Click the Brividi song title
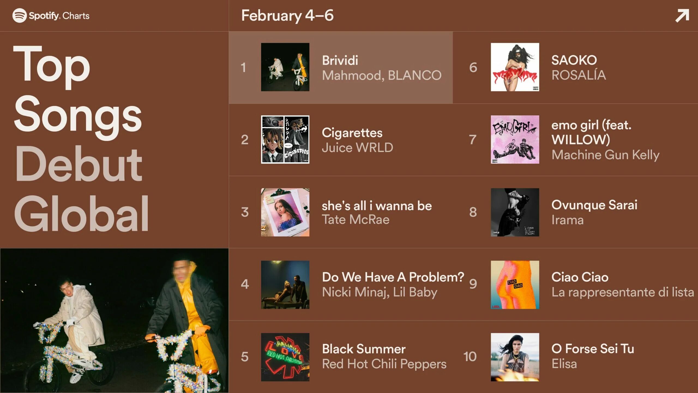The image size is (698, 393). click(340, 60)
